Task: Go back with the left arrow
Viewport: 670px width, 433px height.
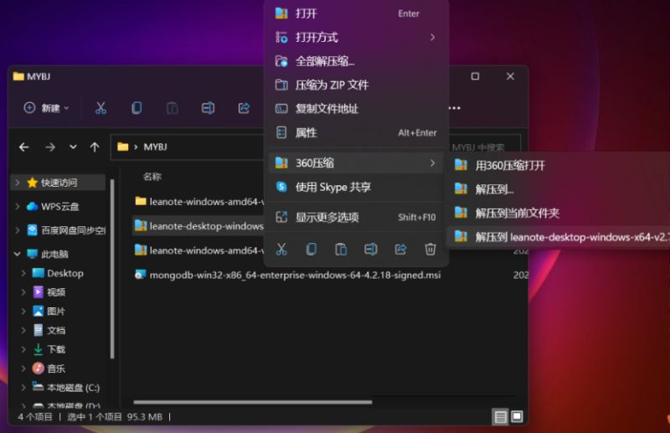Action: pos(24,147)
